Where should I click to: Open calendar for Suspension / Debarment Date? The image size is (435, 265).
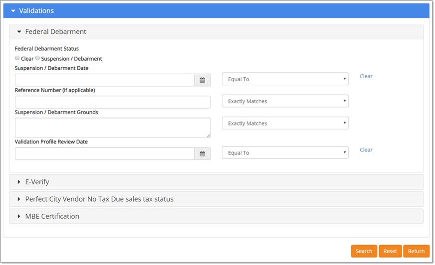click(x=202, y=80)
